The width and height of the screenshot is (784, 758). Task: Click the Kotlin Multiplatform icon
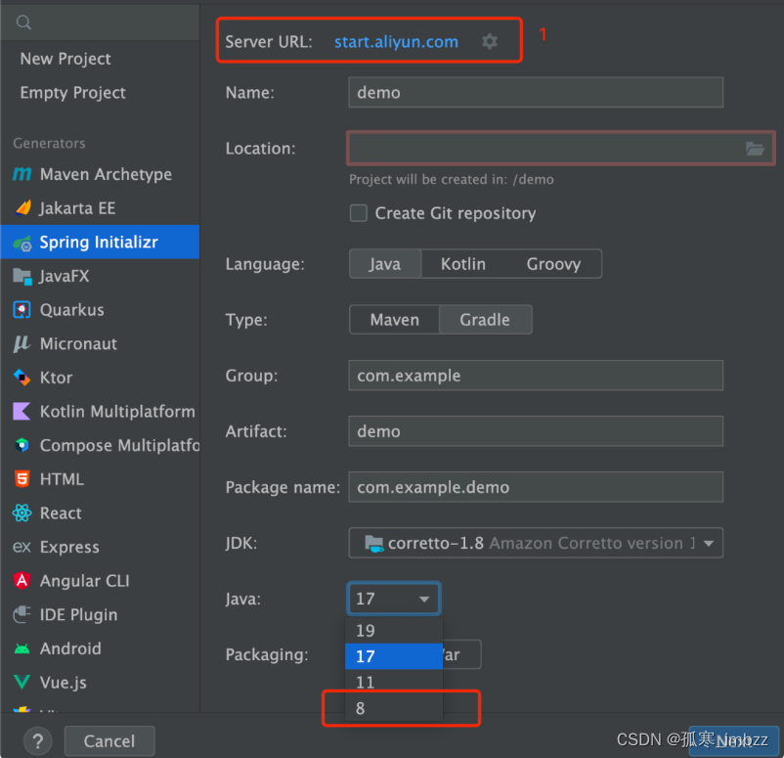pos(22,411)
